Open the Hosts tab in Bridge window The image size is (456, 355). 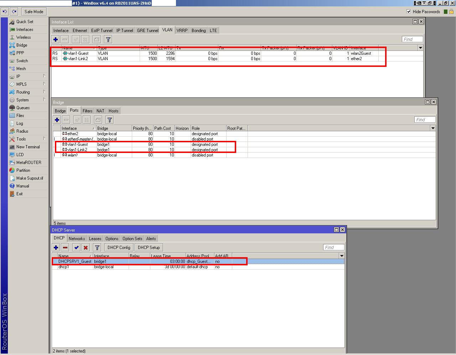(113, 111)
